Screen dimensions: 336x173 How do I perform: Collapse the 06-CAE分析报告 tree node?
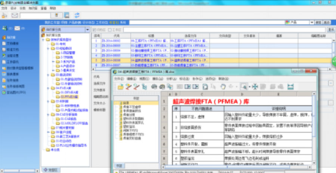pos(48,115)
